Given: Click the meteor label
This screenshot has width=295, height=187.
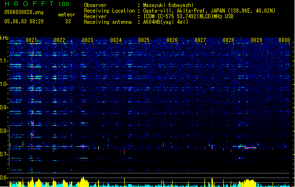Looking at the screenshot, I should tap(67, 14).
